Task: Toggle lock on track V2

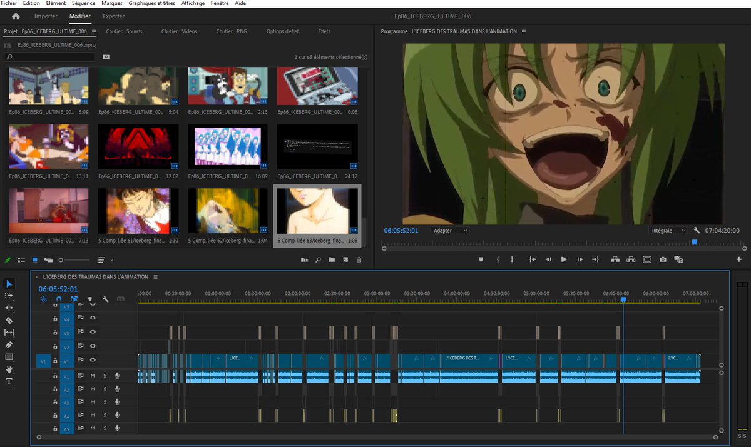Action: [55, 346]
